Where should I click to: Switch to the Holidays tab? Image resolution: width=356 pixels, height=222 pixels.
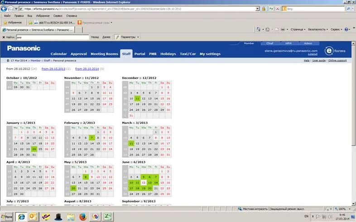168,54
